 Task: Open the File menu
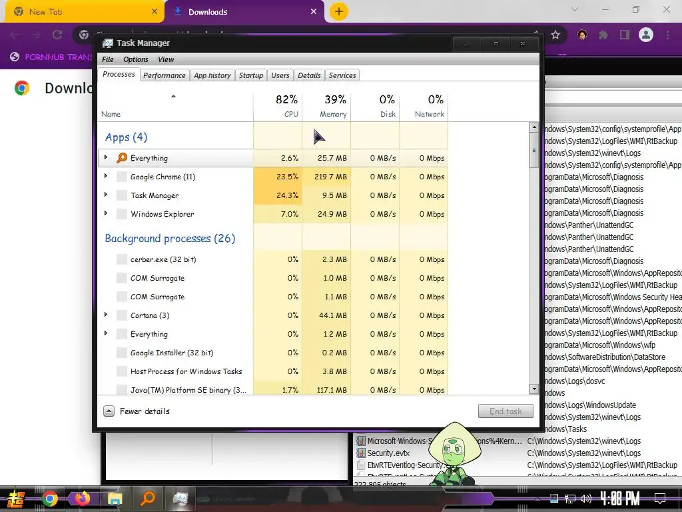[108, 59]
